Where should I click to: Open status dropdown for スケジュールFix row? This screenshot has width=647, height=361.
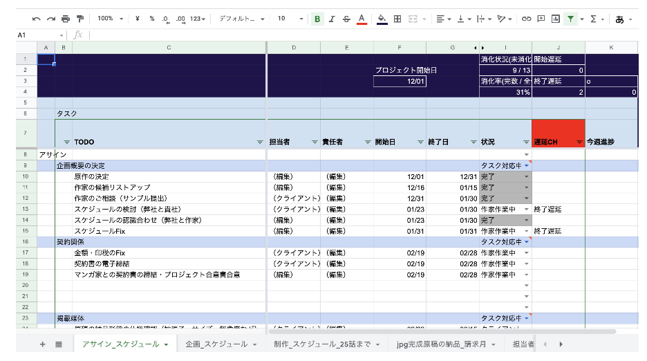527,231
